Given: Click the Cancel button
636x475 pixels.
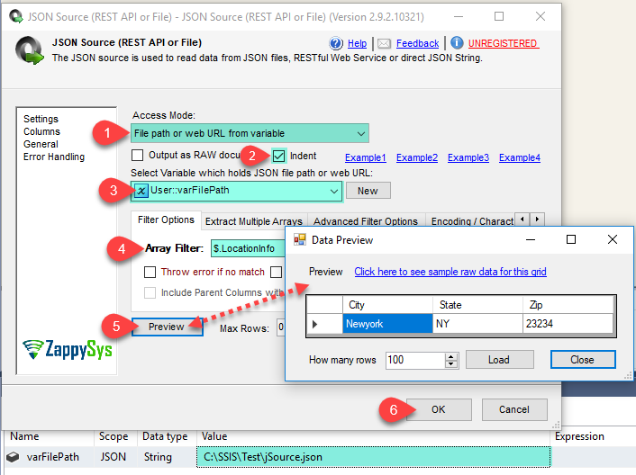Looking at the screenshot, I should click(x=513, y=409).
